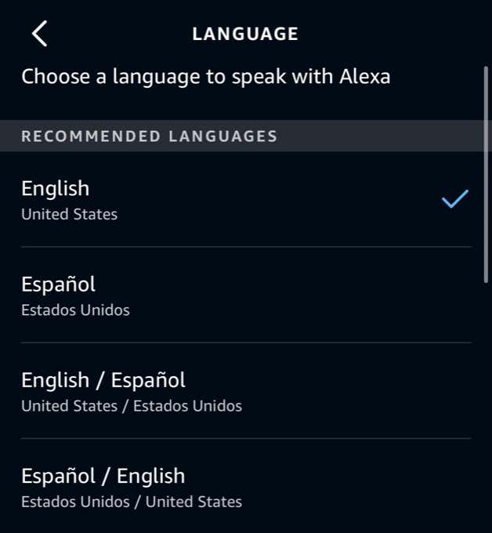Click the divider below the English / Español option
This screenshot has height=533, width=492.
(x=246, y=439)
